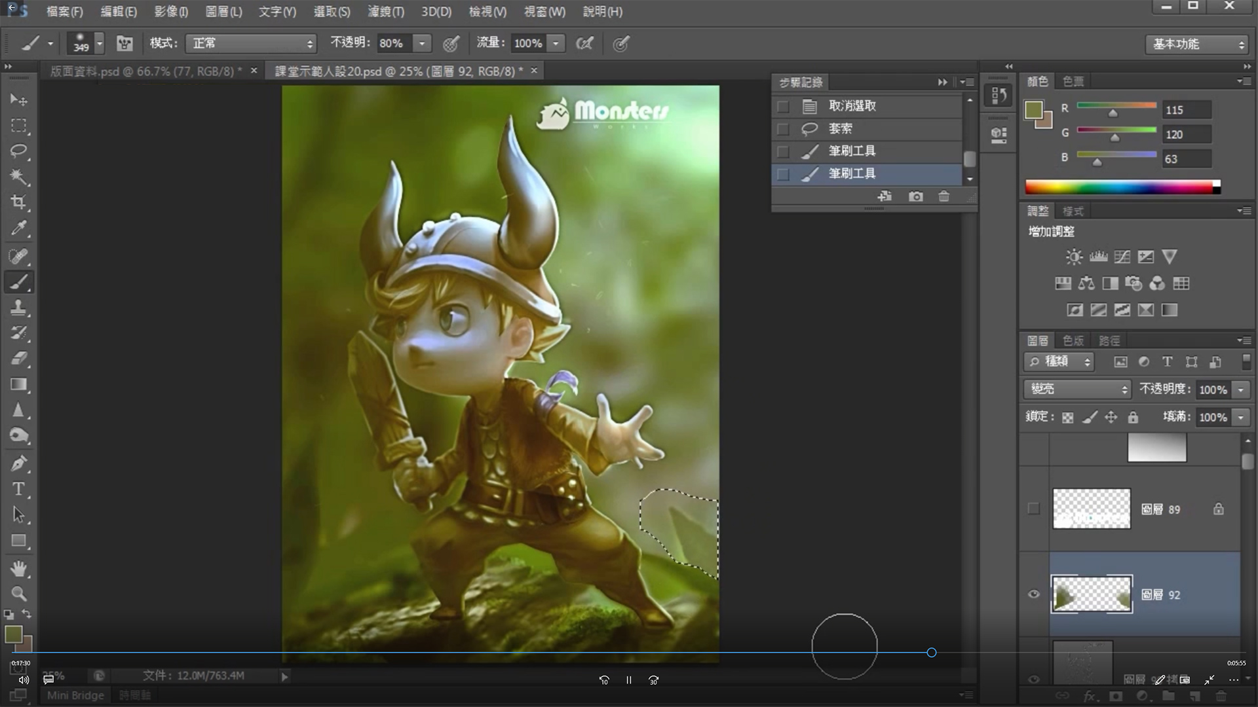
Task: Set history brush source for 取消選取
Action: (x=783, y=106)
